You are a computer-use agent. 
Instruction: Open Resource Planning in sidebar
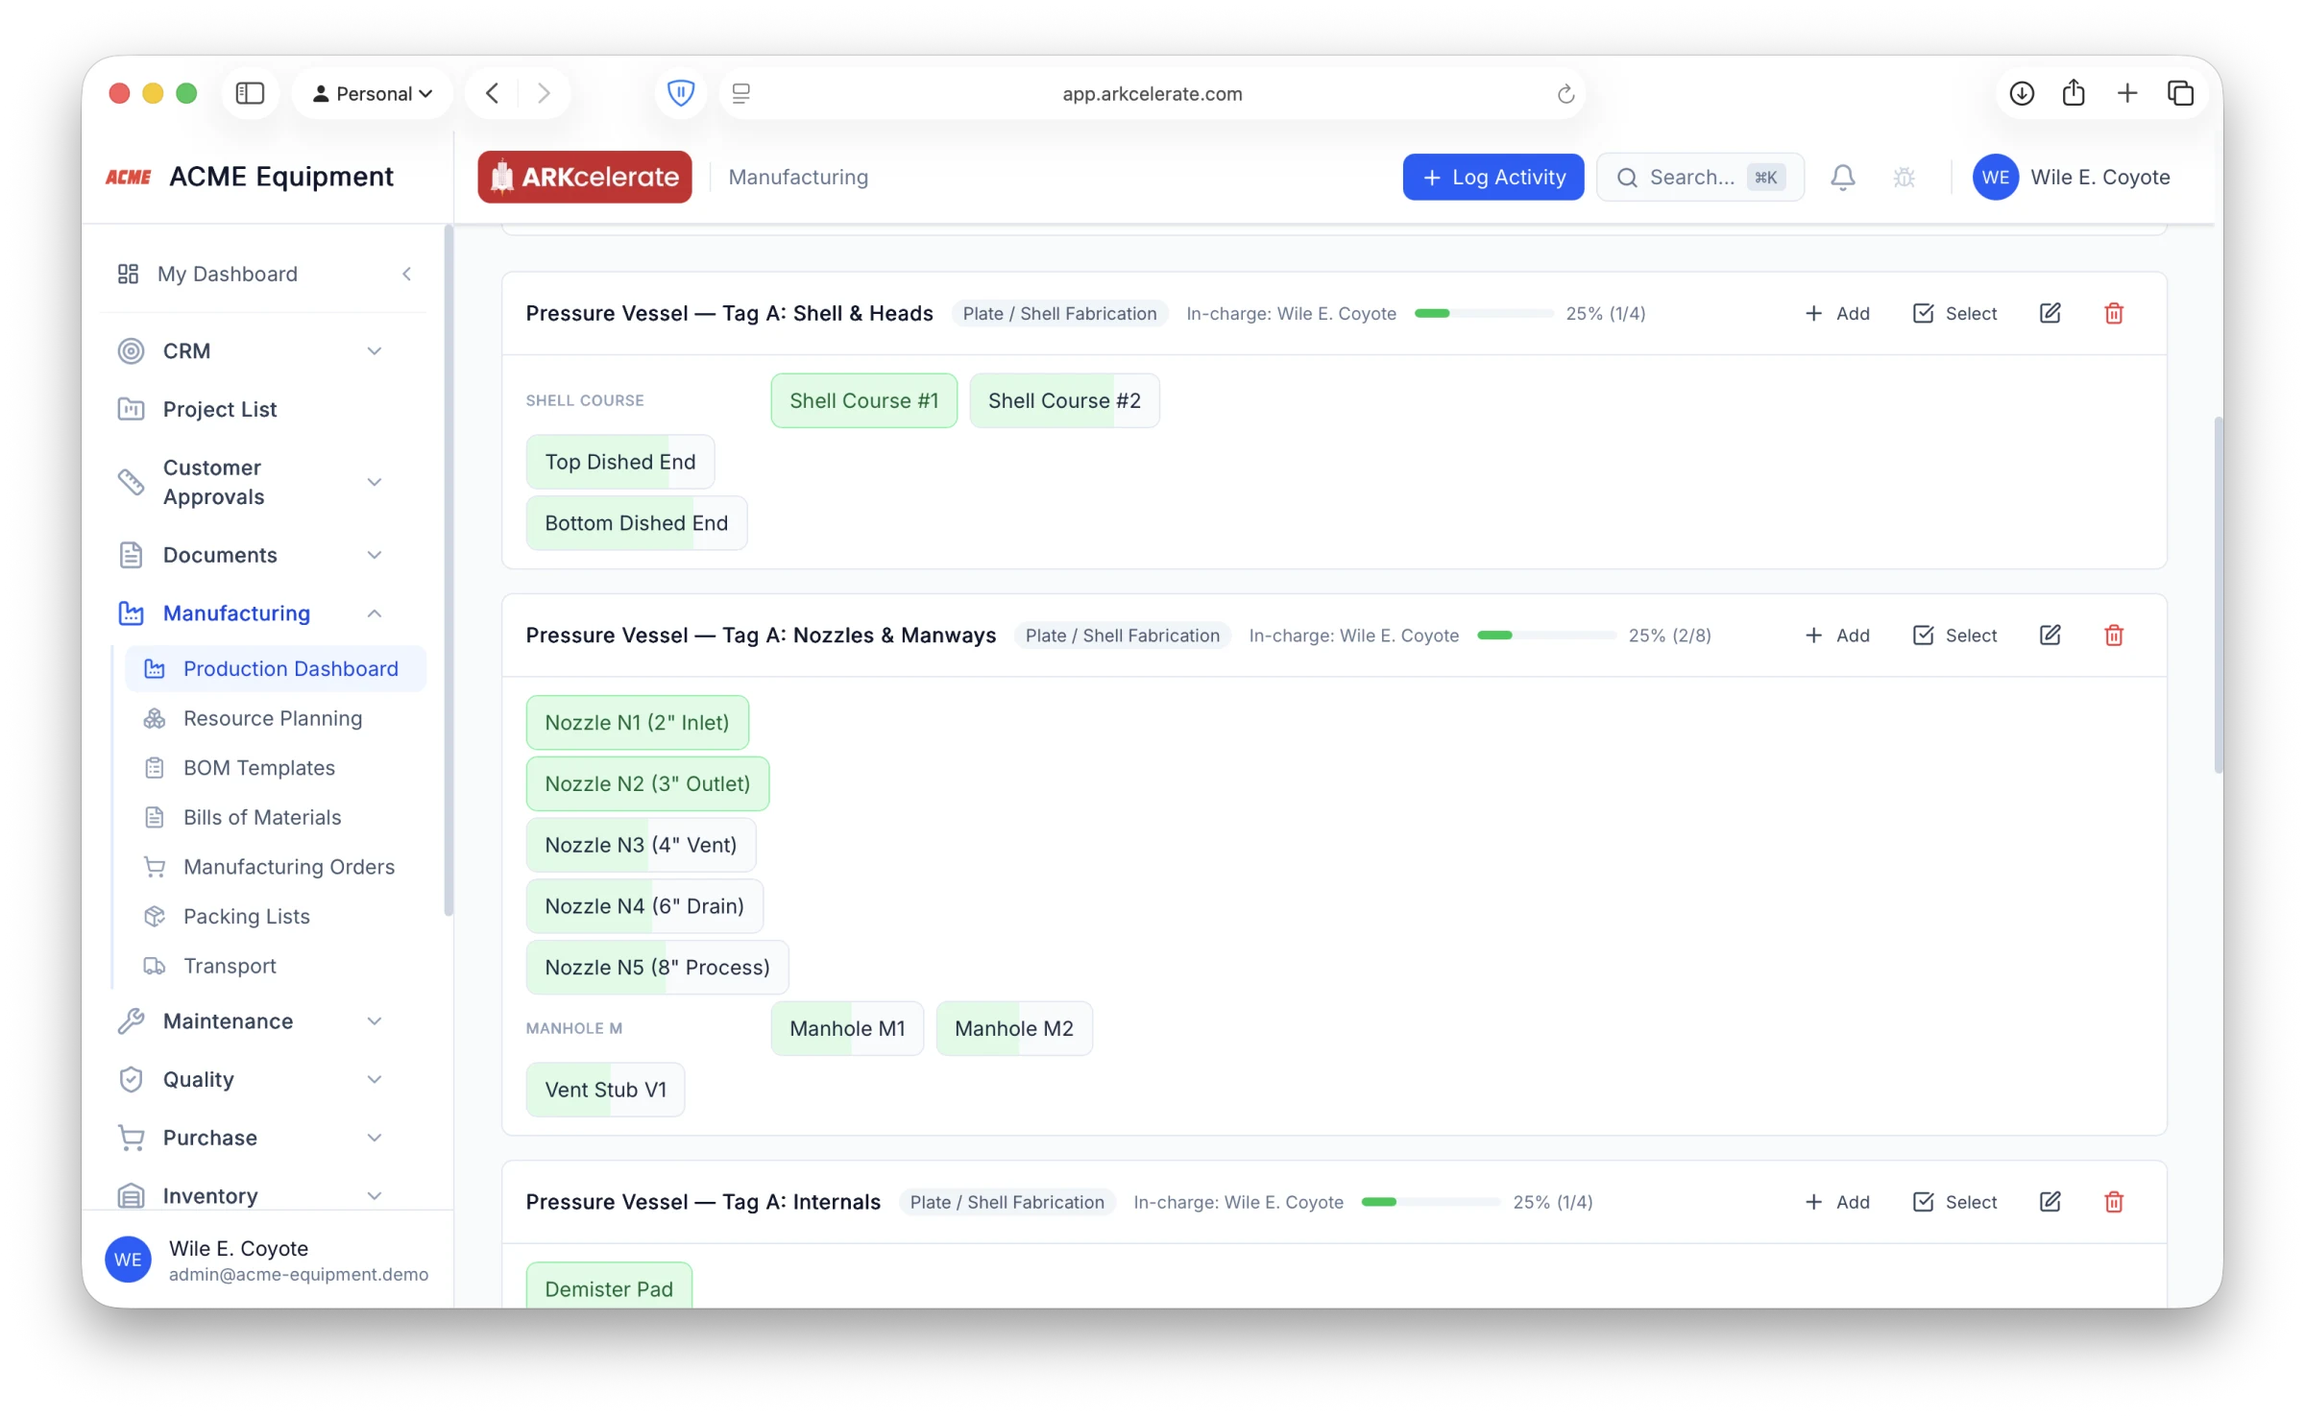pyautogui.click(x=274, y=718)
